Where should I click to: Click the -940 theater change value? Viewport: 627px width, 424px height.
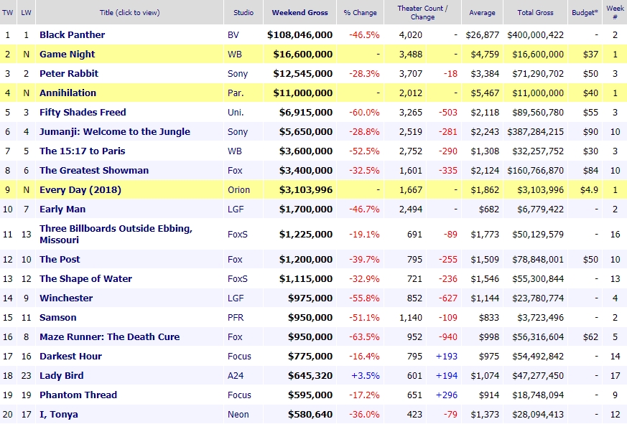[x=448, y=337]
